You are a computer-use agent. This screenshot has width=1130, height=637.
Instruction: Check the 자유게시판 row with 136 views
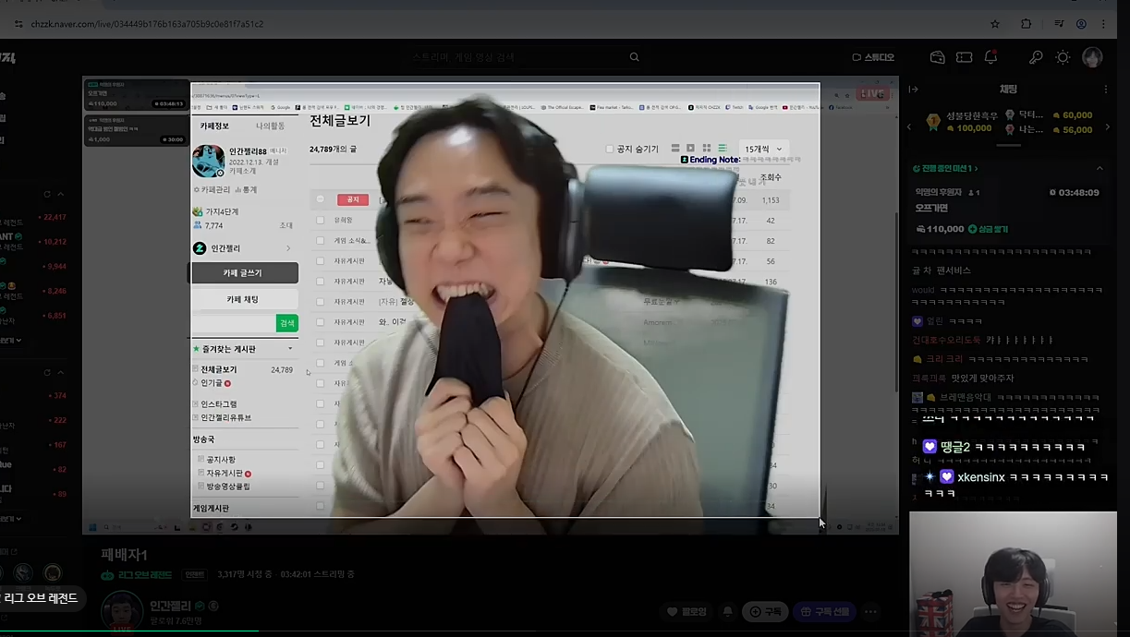(321, 282)
